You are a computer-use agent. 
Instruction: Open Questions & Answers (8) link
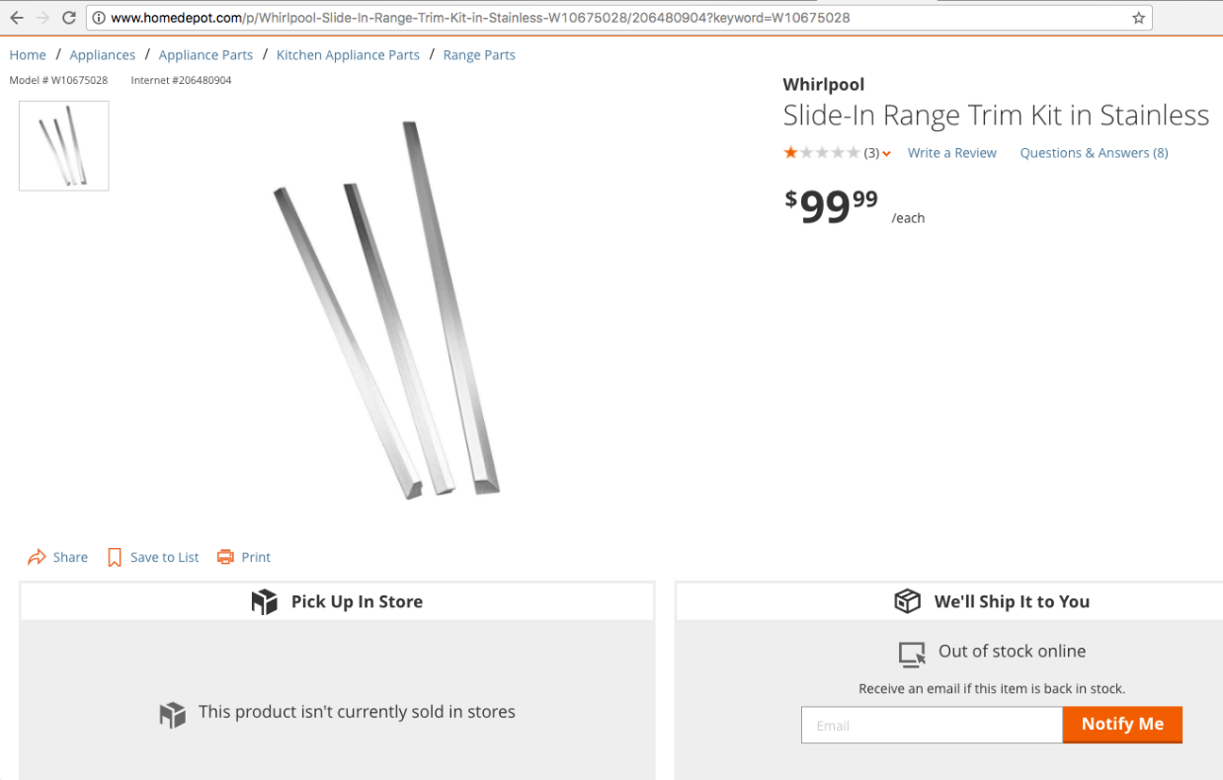1094,153
